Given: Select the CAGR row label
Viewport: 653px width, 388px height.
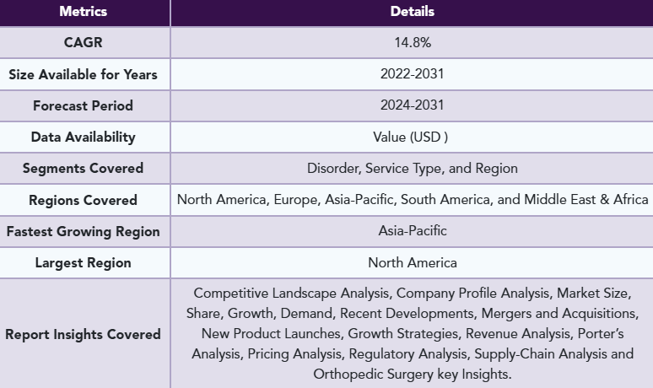Looking at the screenshot, I should point(83,43).
